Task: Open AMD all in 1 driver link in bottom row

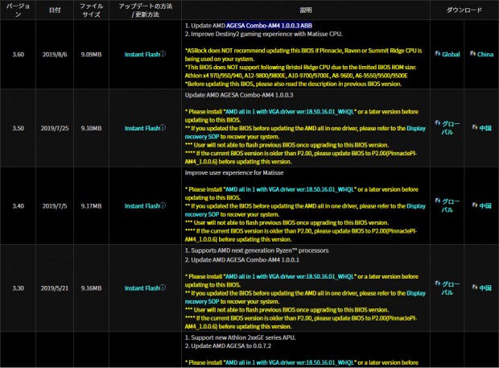Action: click(290, 362)
